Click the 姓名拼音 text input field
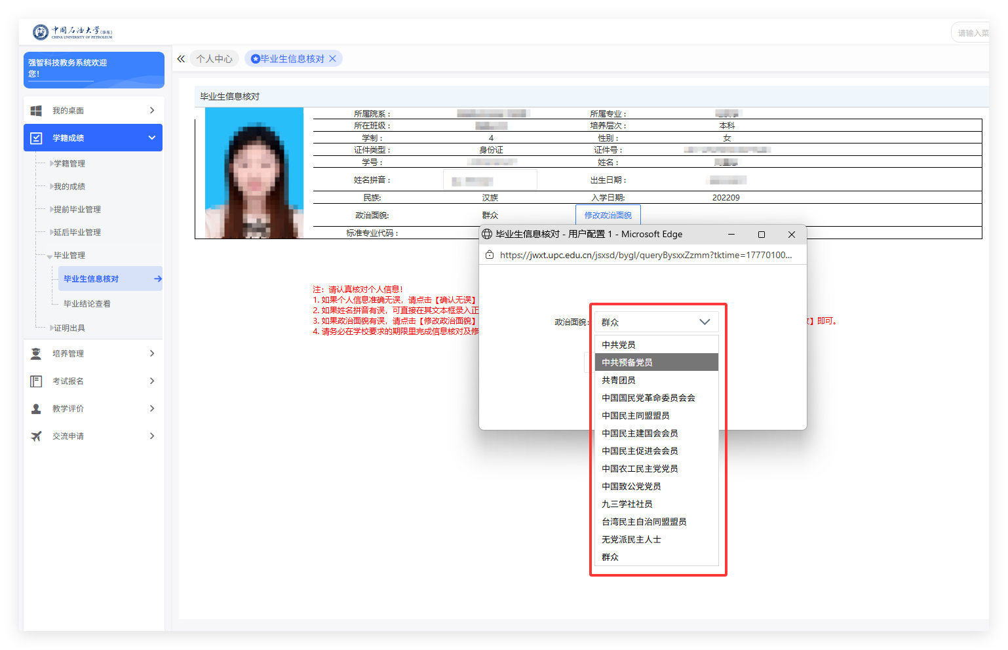 click(490, 180)
